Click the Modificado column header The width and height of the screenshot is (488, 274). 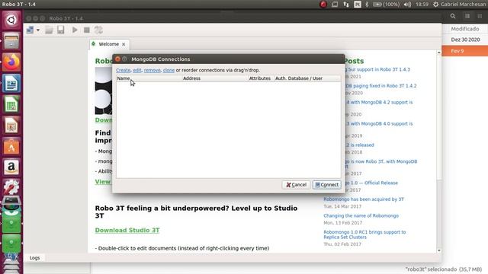click(465, 29)
